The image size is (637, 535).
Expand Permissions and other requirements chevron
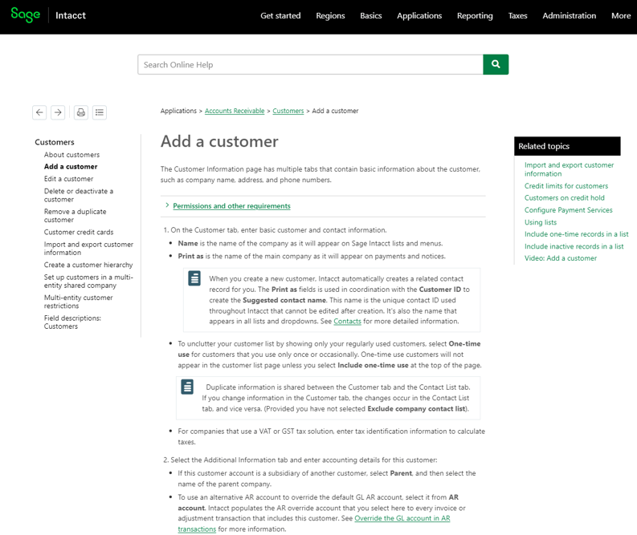point(167,205)
